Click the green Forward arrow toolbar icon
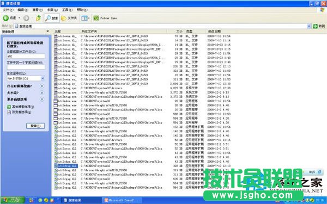Image resolution: width=327 pixels, height=204 pixels. (x=26, y=18)
